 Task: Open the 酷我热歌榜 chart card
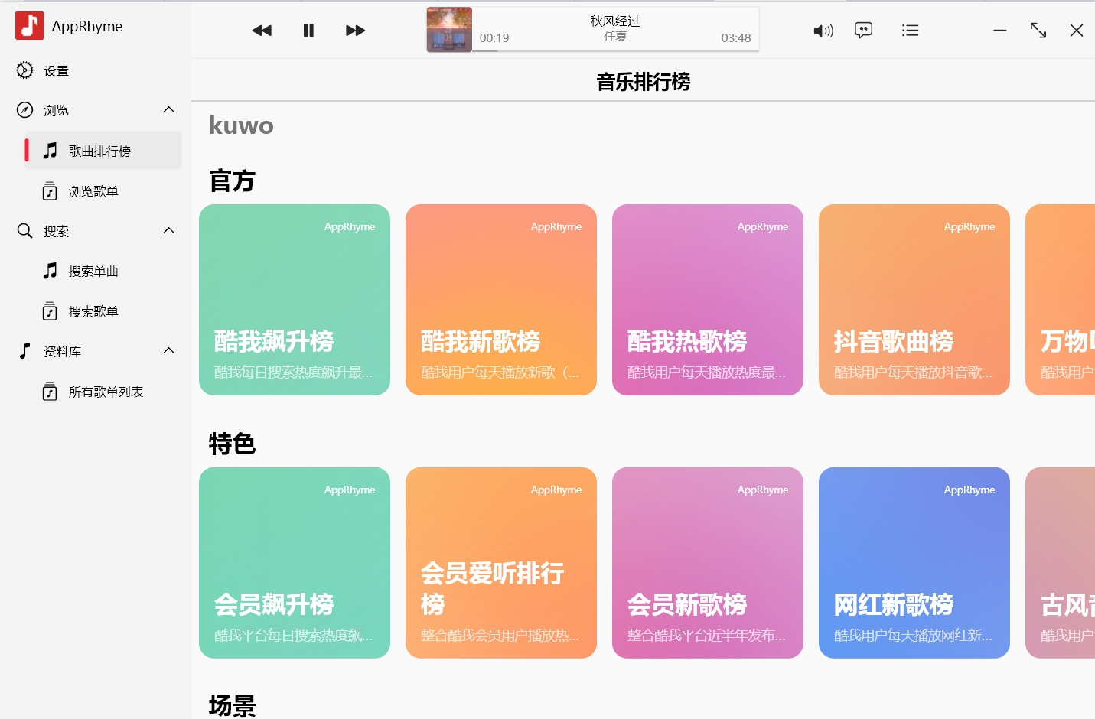[708, 300]
